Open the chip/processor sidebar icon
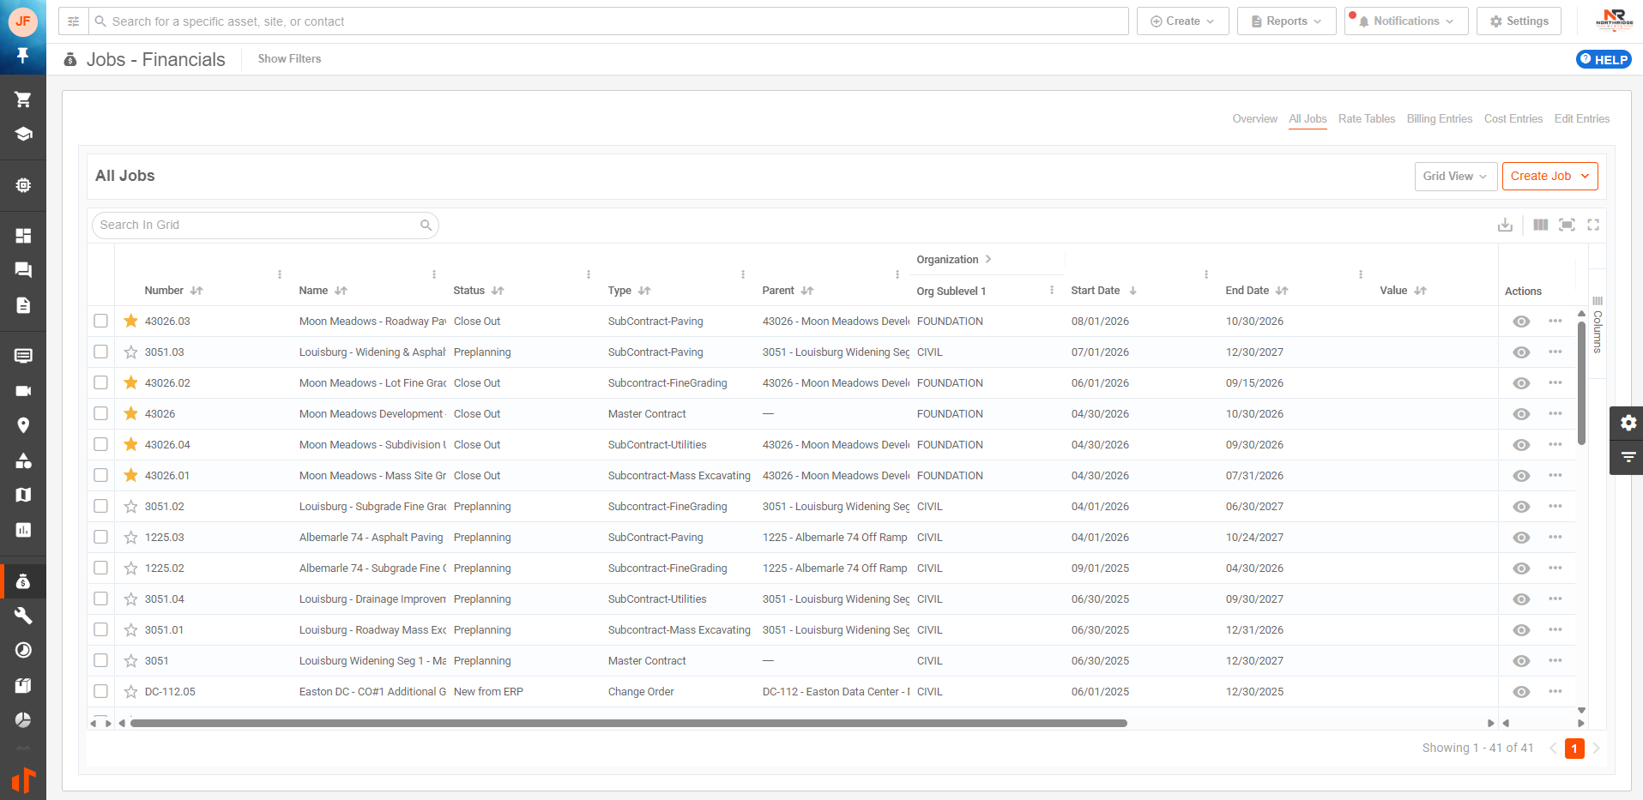The height and width of the screenshot is (800, 1643). (x=23, y=185)
